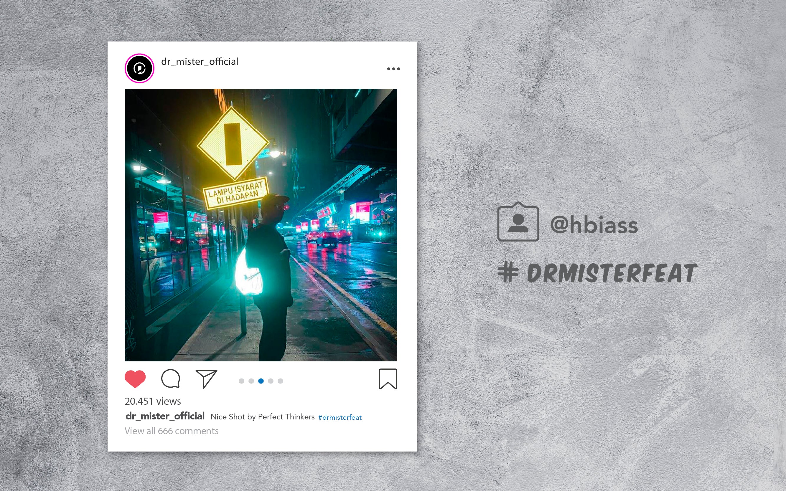Expand View all 666 comments
The width and height of the screenshot is (786, 491).
[172, 431]
